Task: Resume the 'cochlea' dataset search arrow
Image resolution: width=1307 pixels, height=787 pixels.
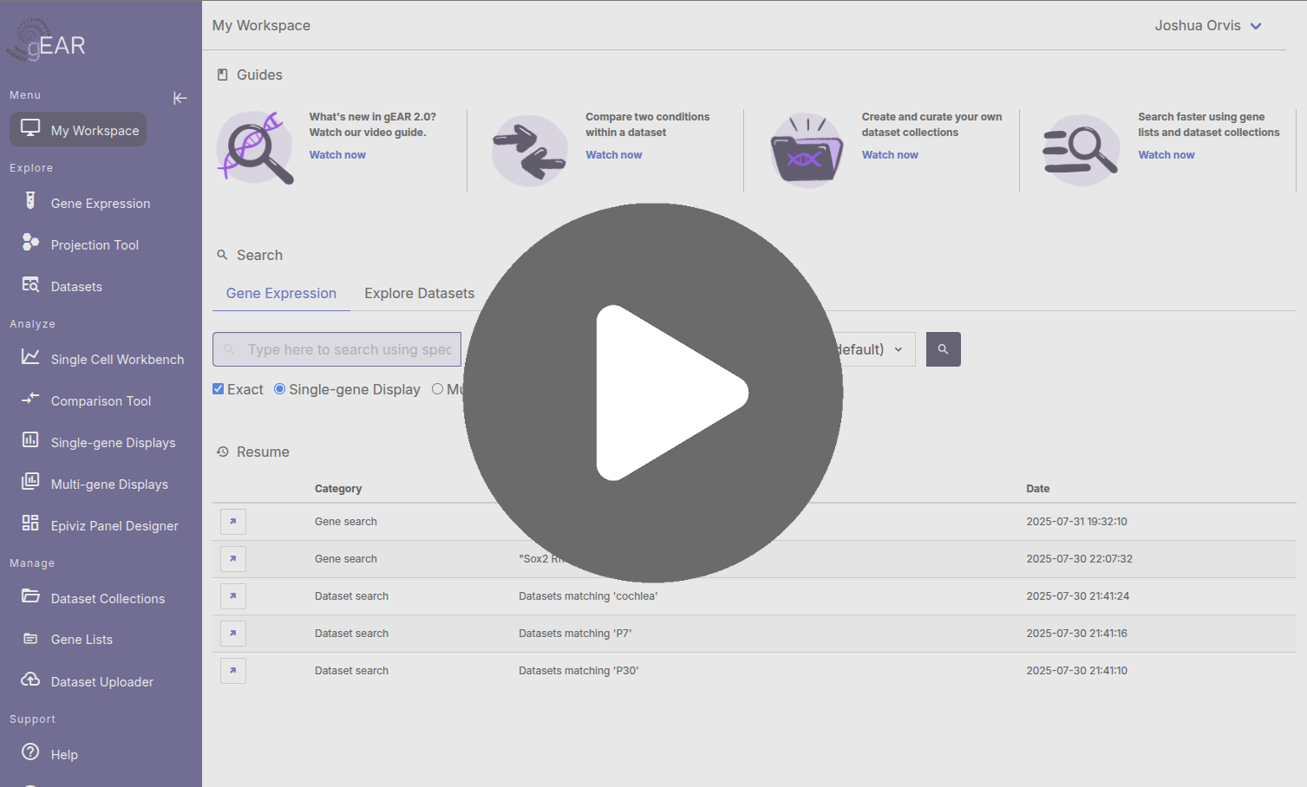Action: (233, 596)
